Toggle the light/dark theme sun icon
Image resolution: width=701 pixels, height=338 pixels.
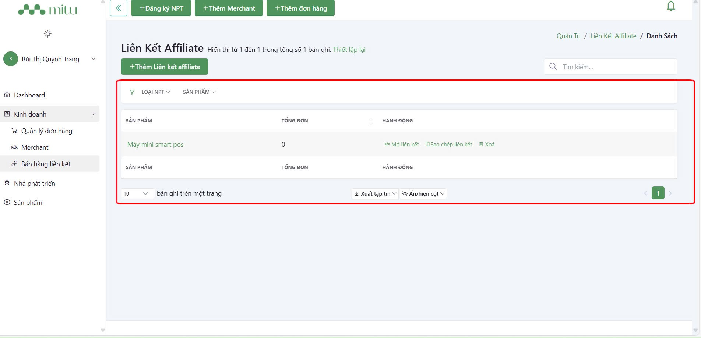[47, 34]
